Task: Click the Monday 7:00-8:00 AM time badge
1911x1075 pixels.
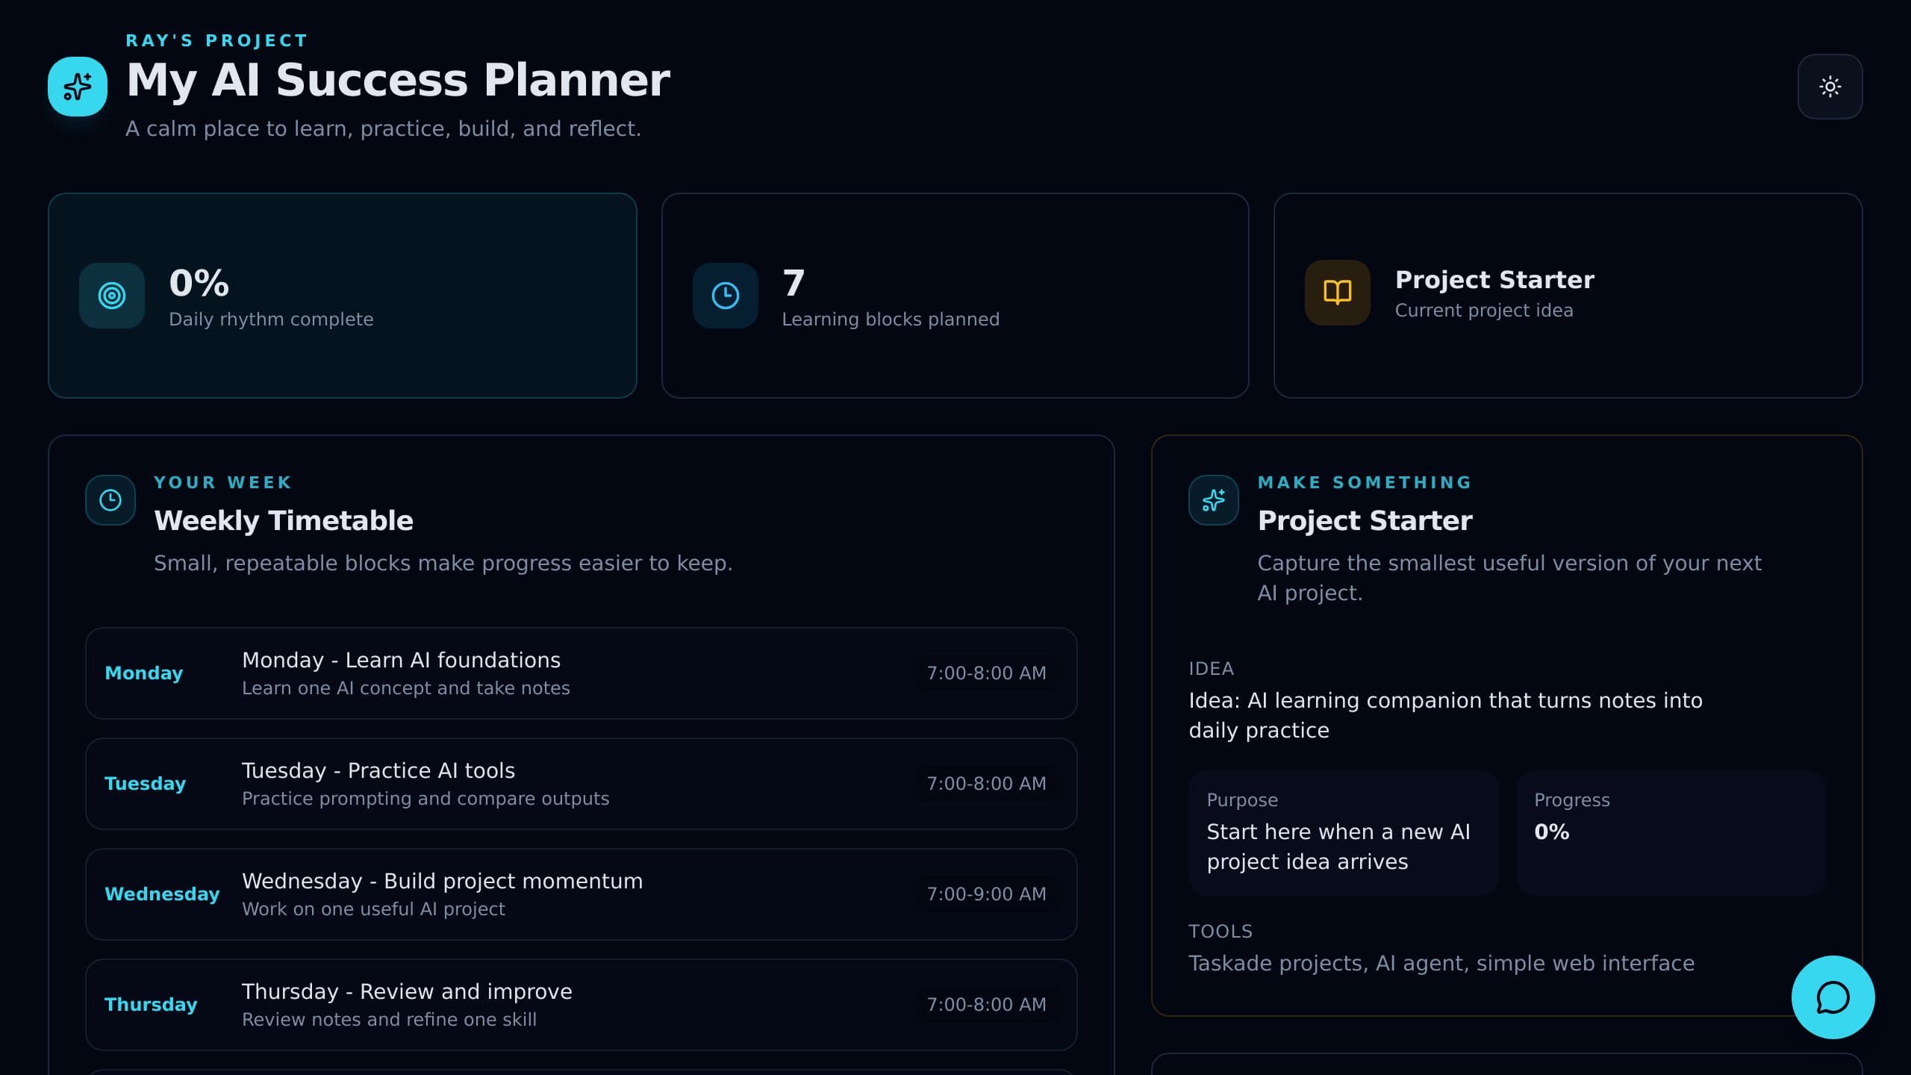Action: pyautogui.click(x=986, y=673)
